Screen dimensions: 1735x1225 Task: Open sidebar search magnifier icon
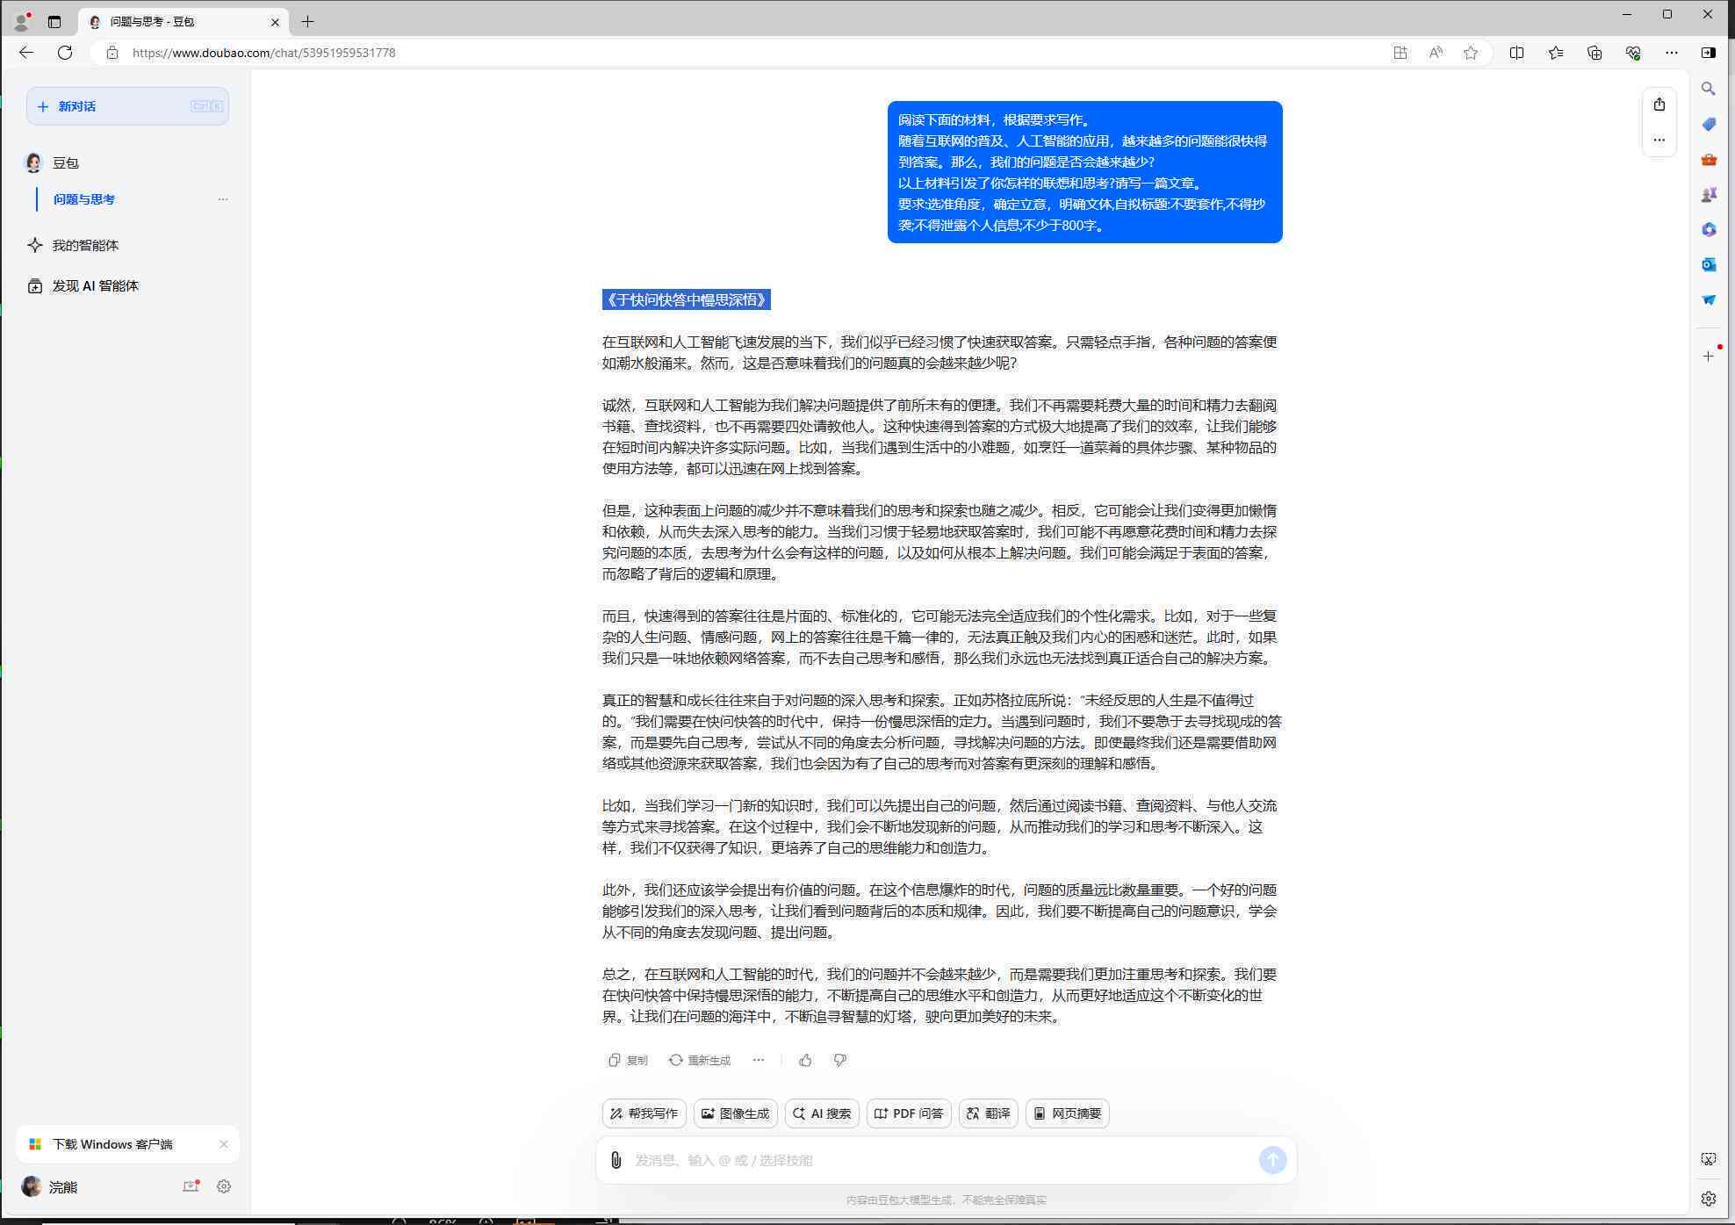coord(1709,89)
